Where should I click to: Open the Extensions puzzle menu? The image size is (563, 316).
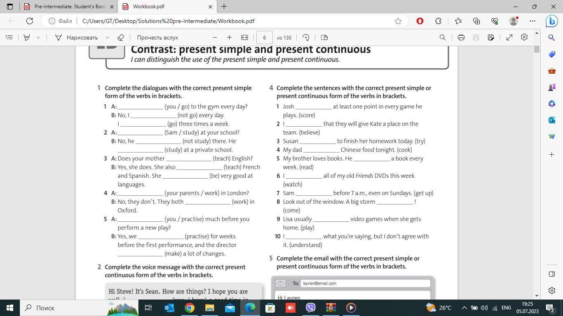(439, 21)
